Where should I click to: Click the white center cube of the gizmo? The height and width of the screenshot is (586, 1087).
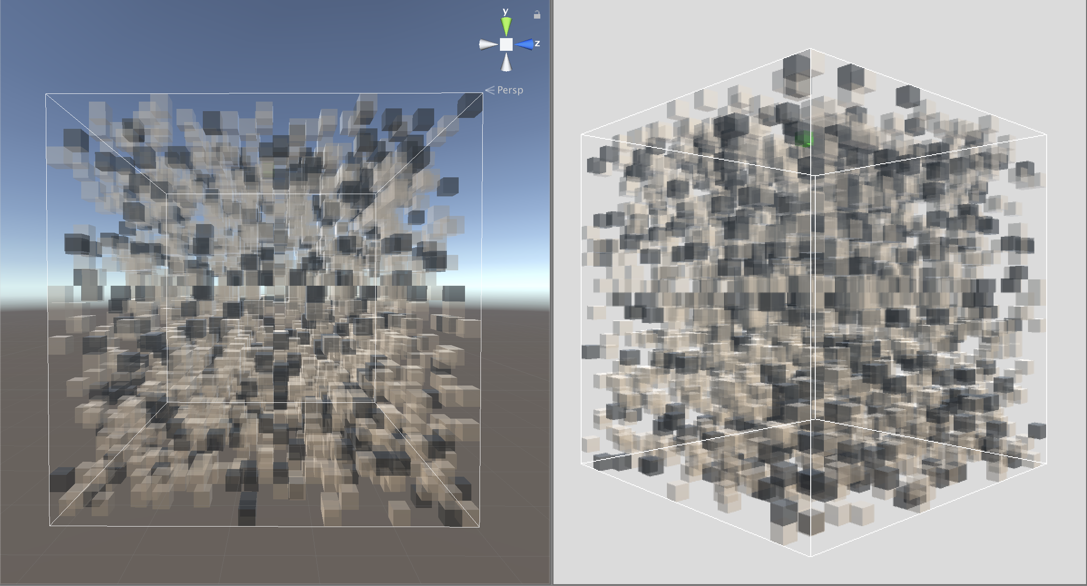506,44
